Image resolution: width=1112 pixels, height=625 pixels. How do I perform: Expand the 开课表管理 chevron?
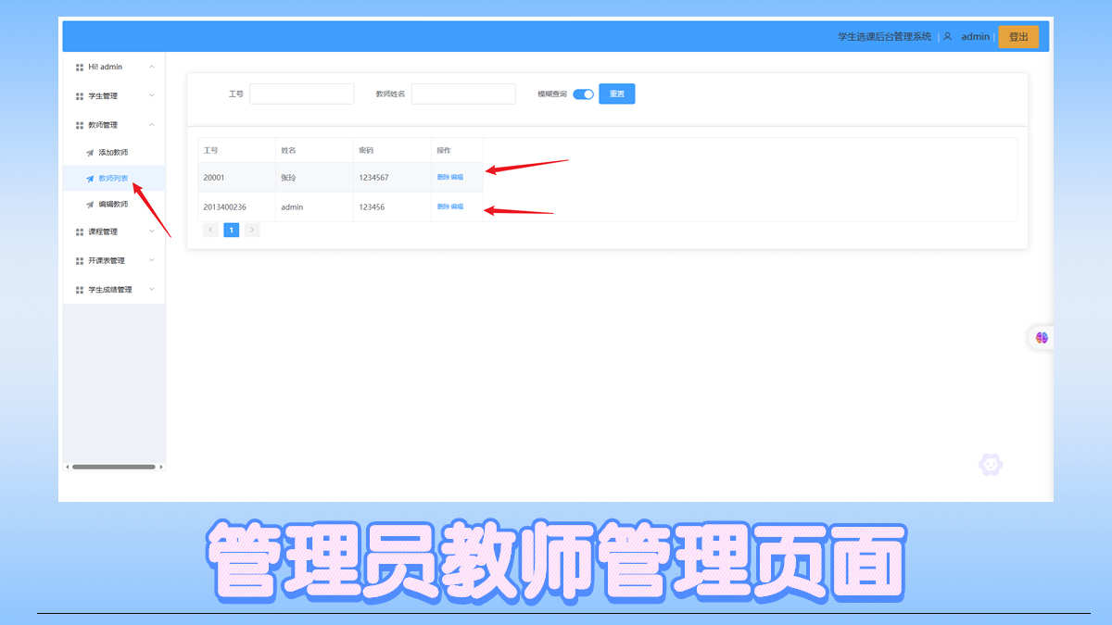(x=152, y=261)
